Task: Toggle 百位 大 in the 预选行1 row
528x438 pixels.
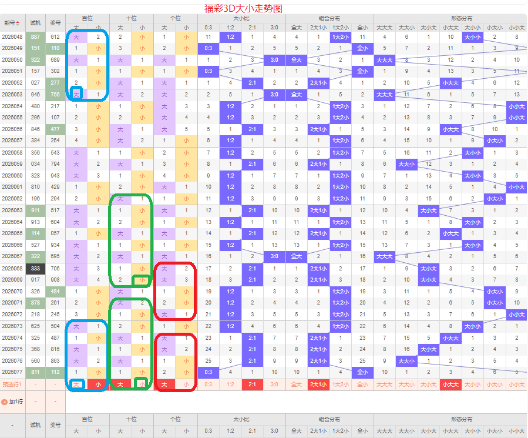Action: pyautogui.click(x=76, y=384)
